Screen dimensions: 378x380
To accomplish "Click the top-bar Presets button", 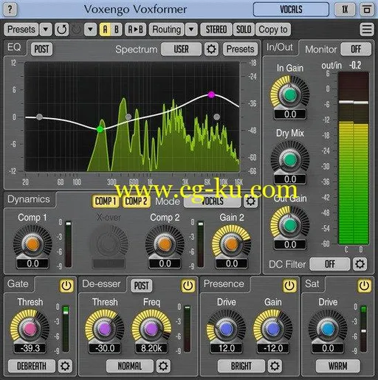I will [21, 30].
